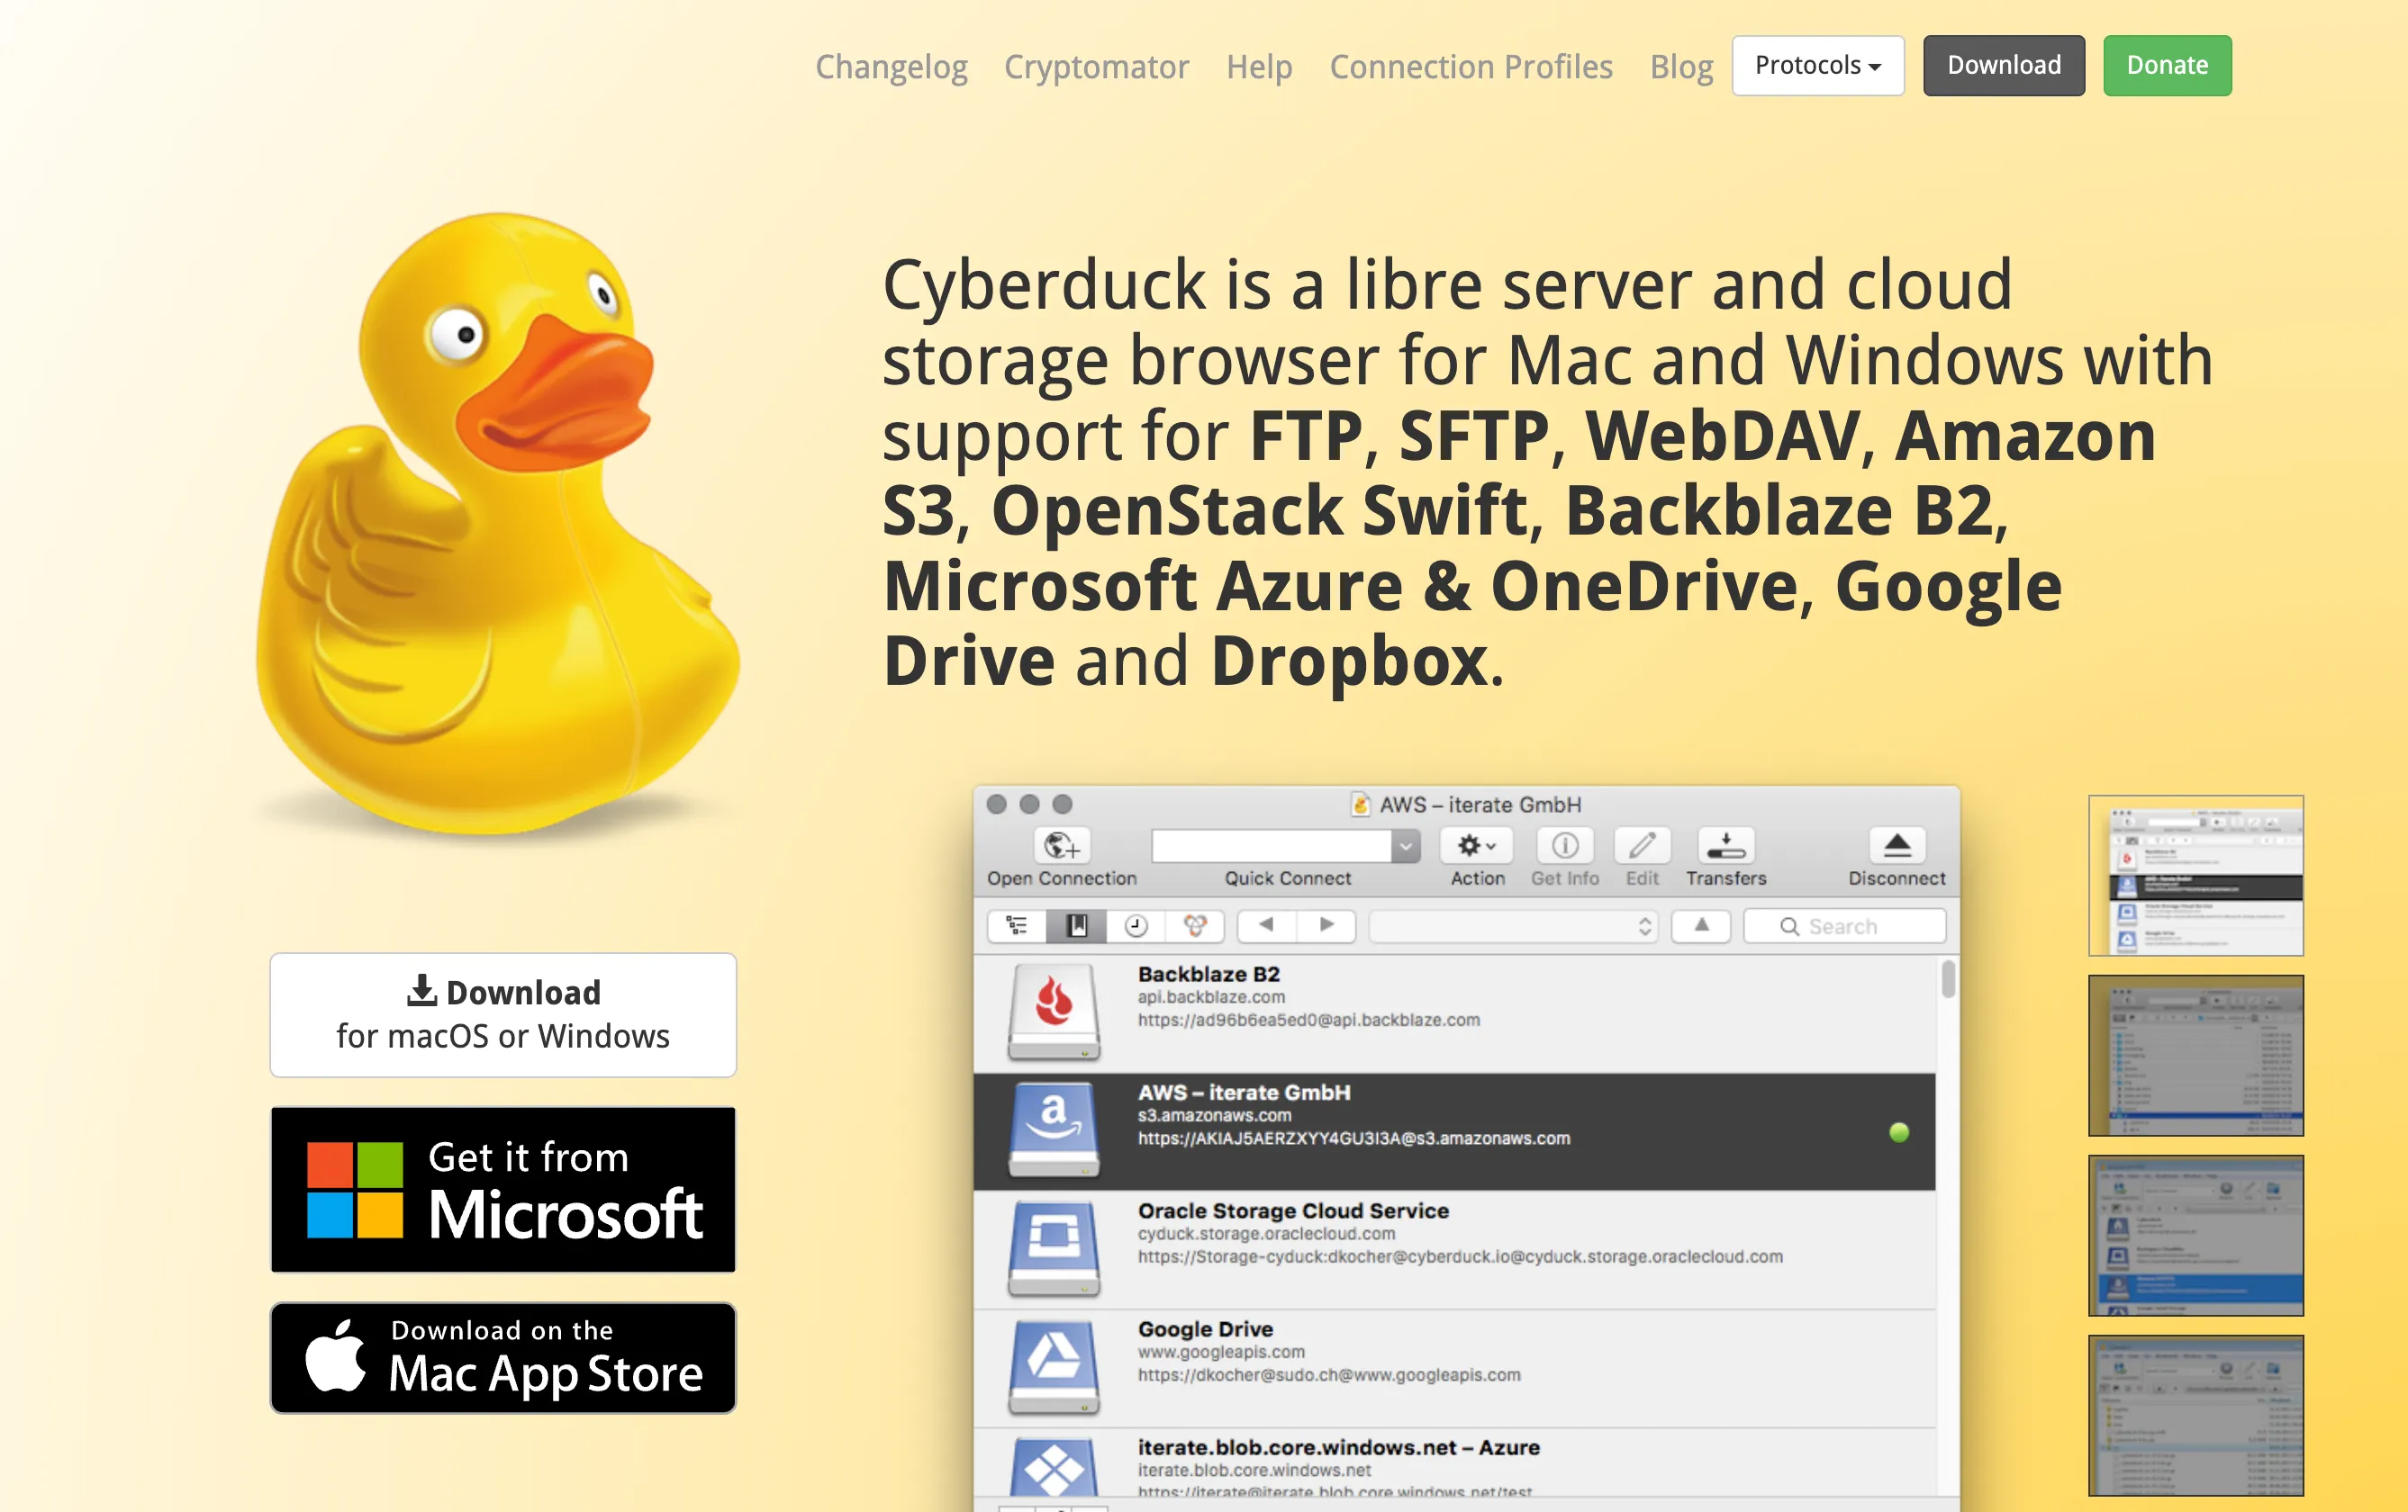Click the back navigation arrow
Viewport: 2408px width, 1512px height.
click(x=1266, y=925)
